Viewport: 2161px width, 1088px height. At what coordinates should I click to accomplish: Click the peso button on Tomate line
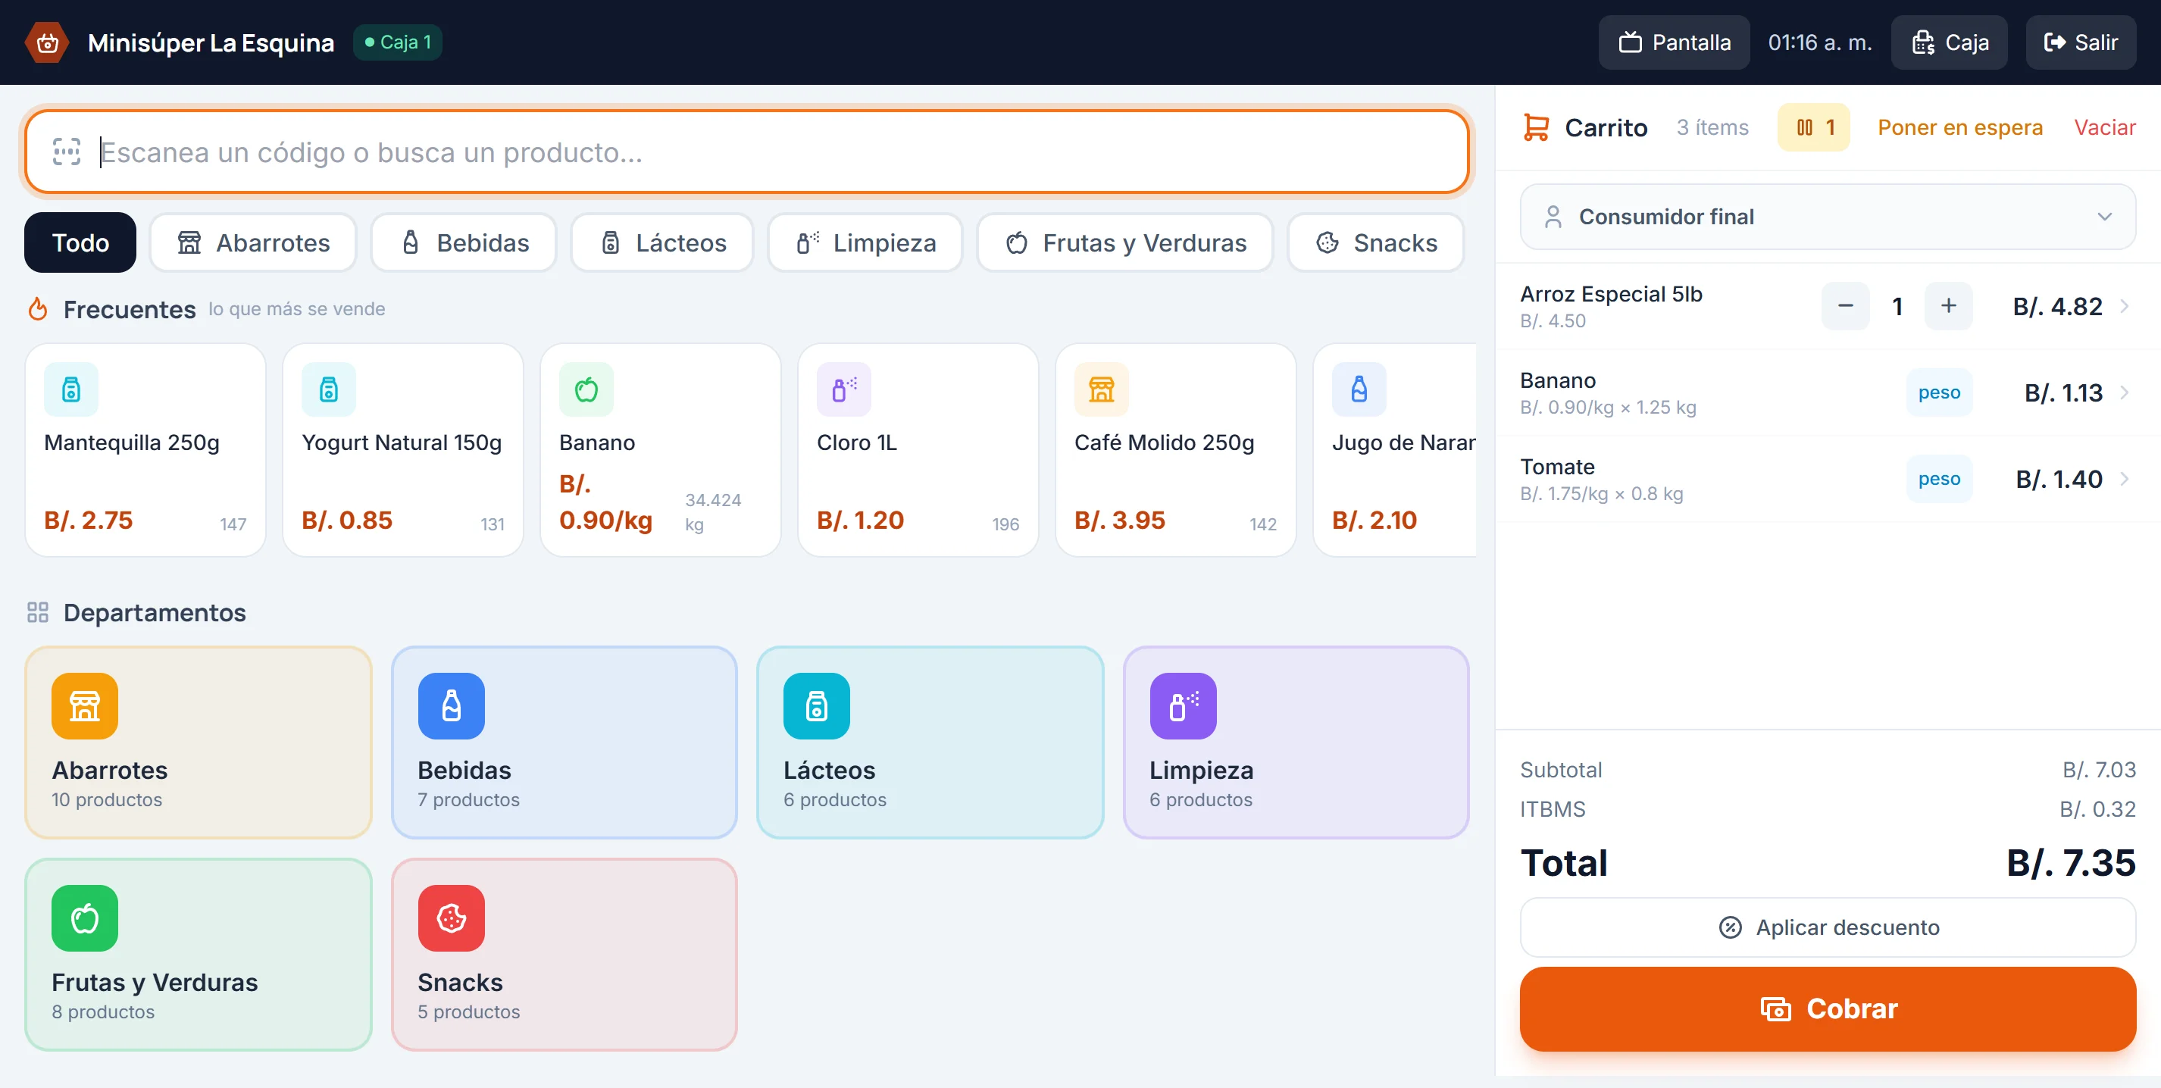coord(1939,479)
